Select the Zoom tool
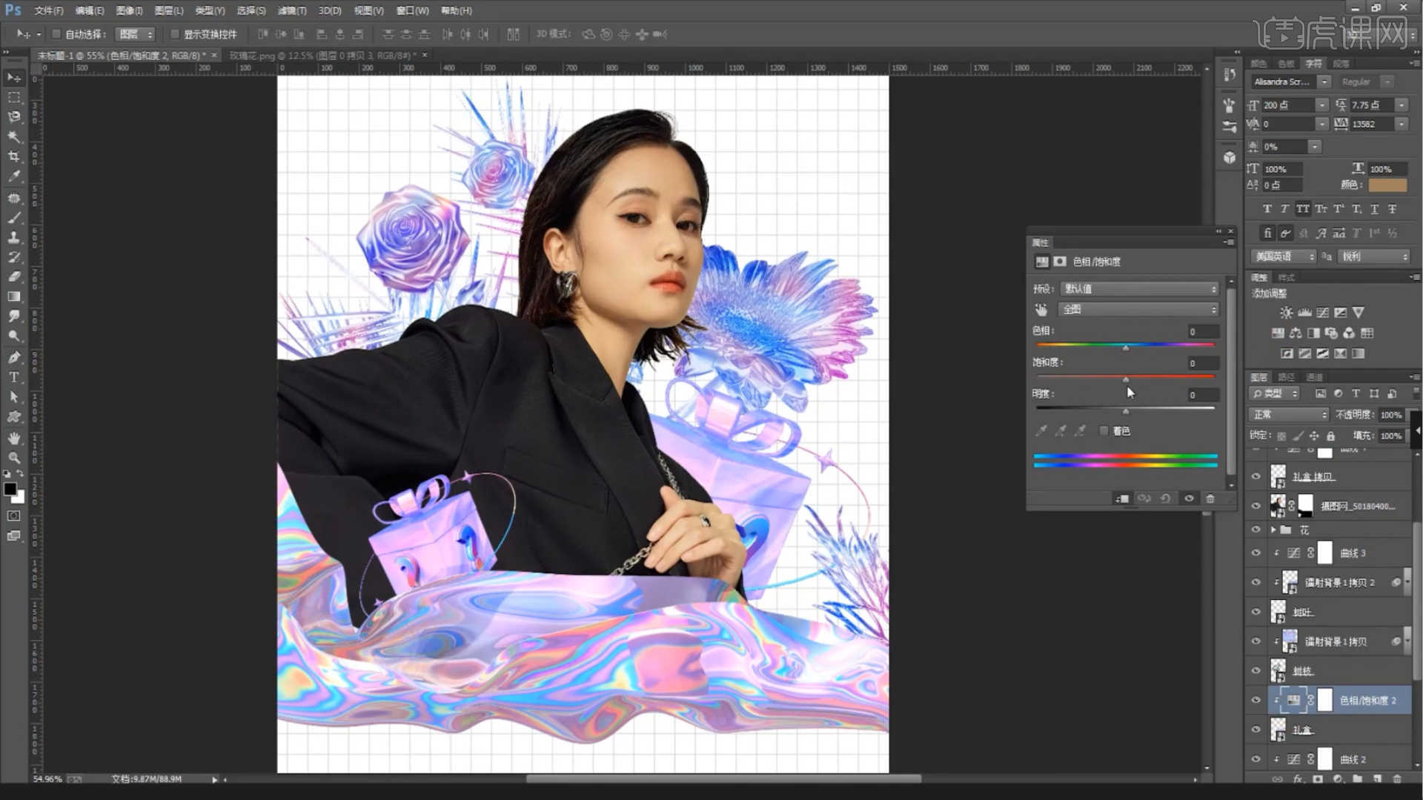Viewport: 1423px width, 800px height. (14, 459)
